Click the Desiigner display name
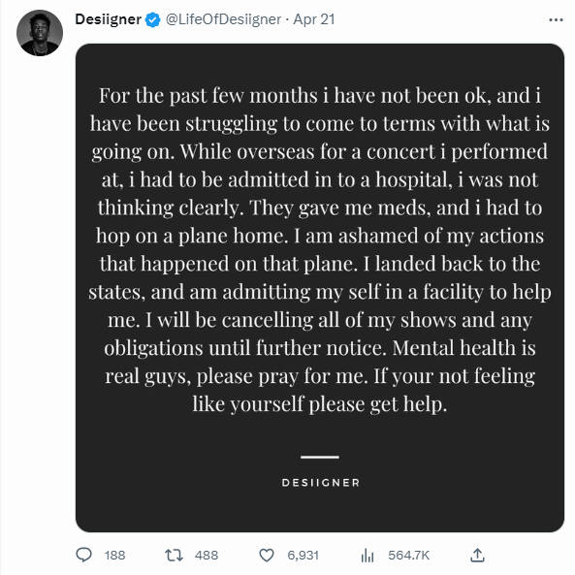Image resolution: width=575 pixels, height=575 pixels. tap(109, 19)
